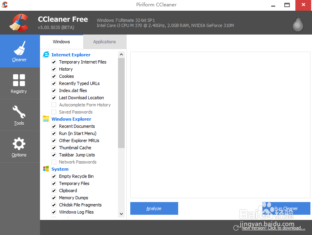This screenshot has height=235, width=312.
Task: Click the Internet Explorer section icon
Action: click(x=46, y=54)
